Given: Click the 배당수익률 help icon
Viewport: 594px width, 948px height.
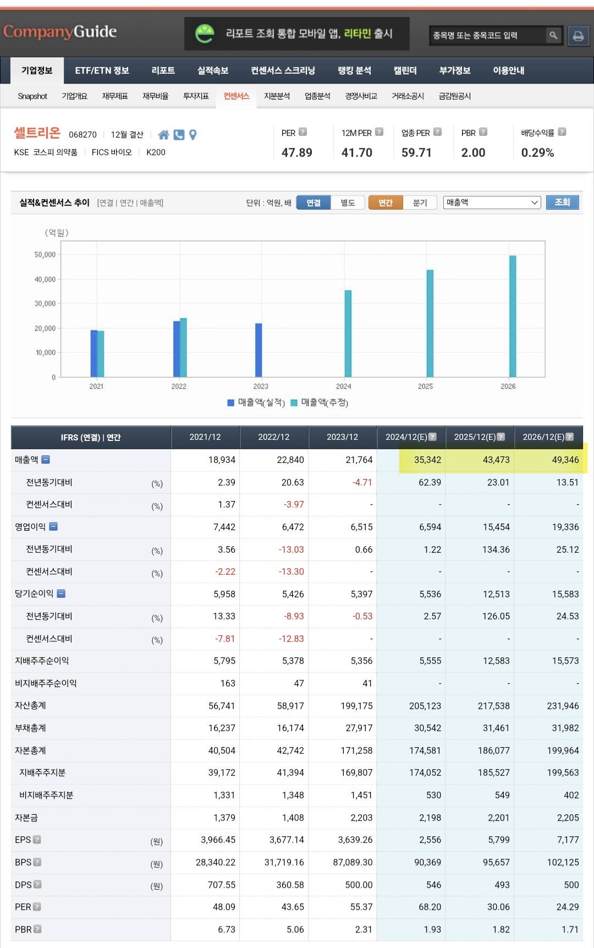Looking at the screenshot, I should [x=562, y=132].
